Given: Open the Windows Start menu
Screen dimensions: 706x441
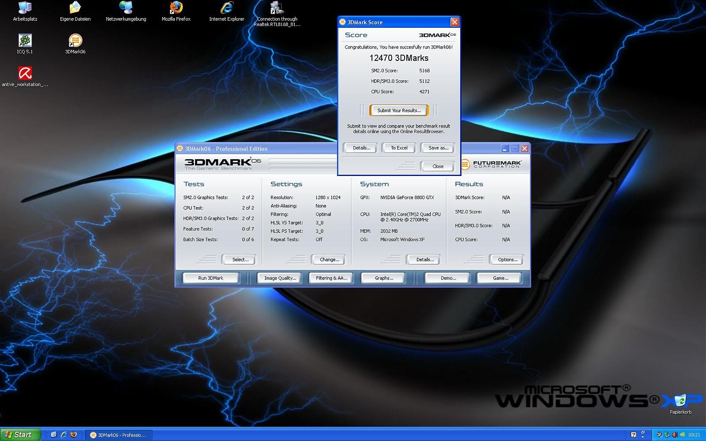Looking at the screenshot, I should click(20, 435).
